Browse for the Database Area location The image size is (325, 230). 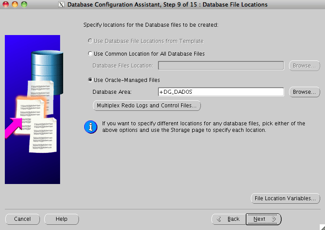304,92
